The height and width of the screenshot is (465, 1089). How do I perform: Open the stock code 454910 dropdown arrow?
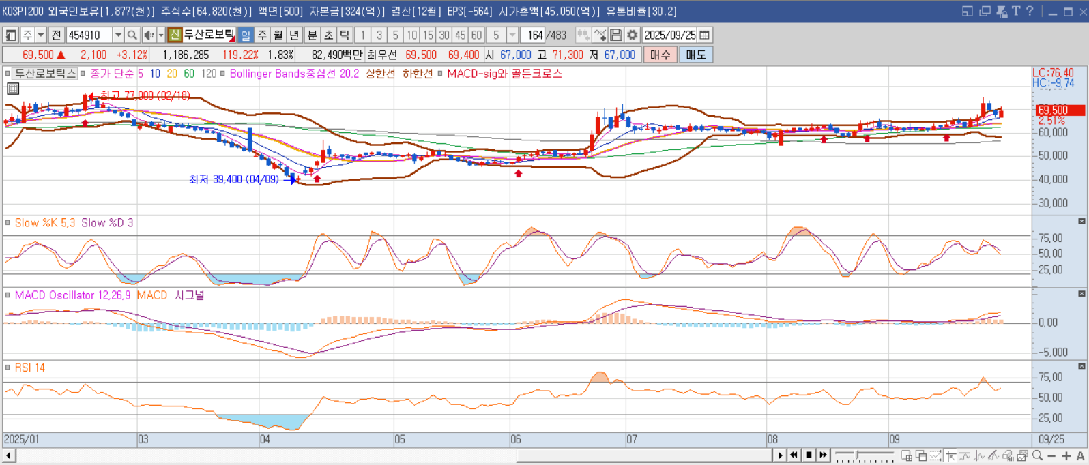coord(118,35)
